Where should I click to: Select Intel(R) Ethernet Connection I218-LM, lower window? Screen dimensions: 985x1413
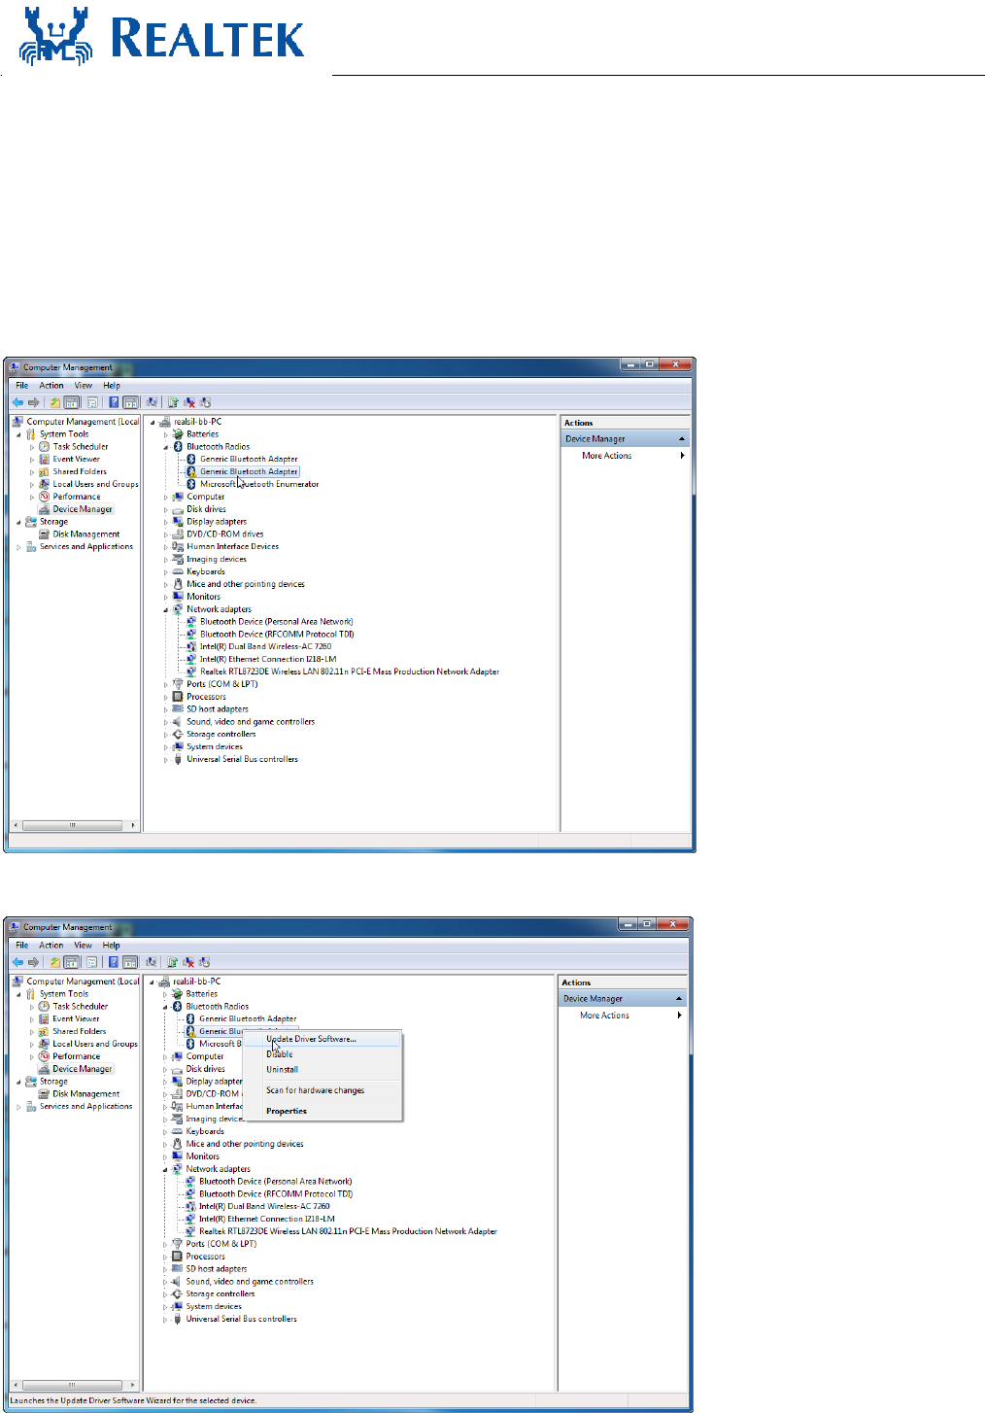[266, 1219]
